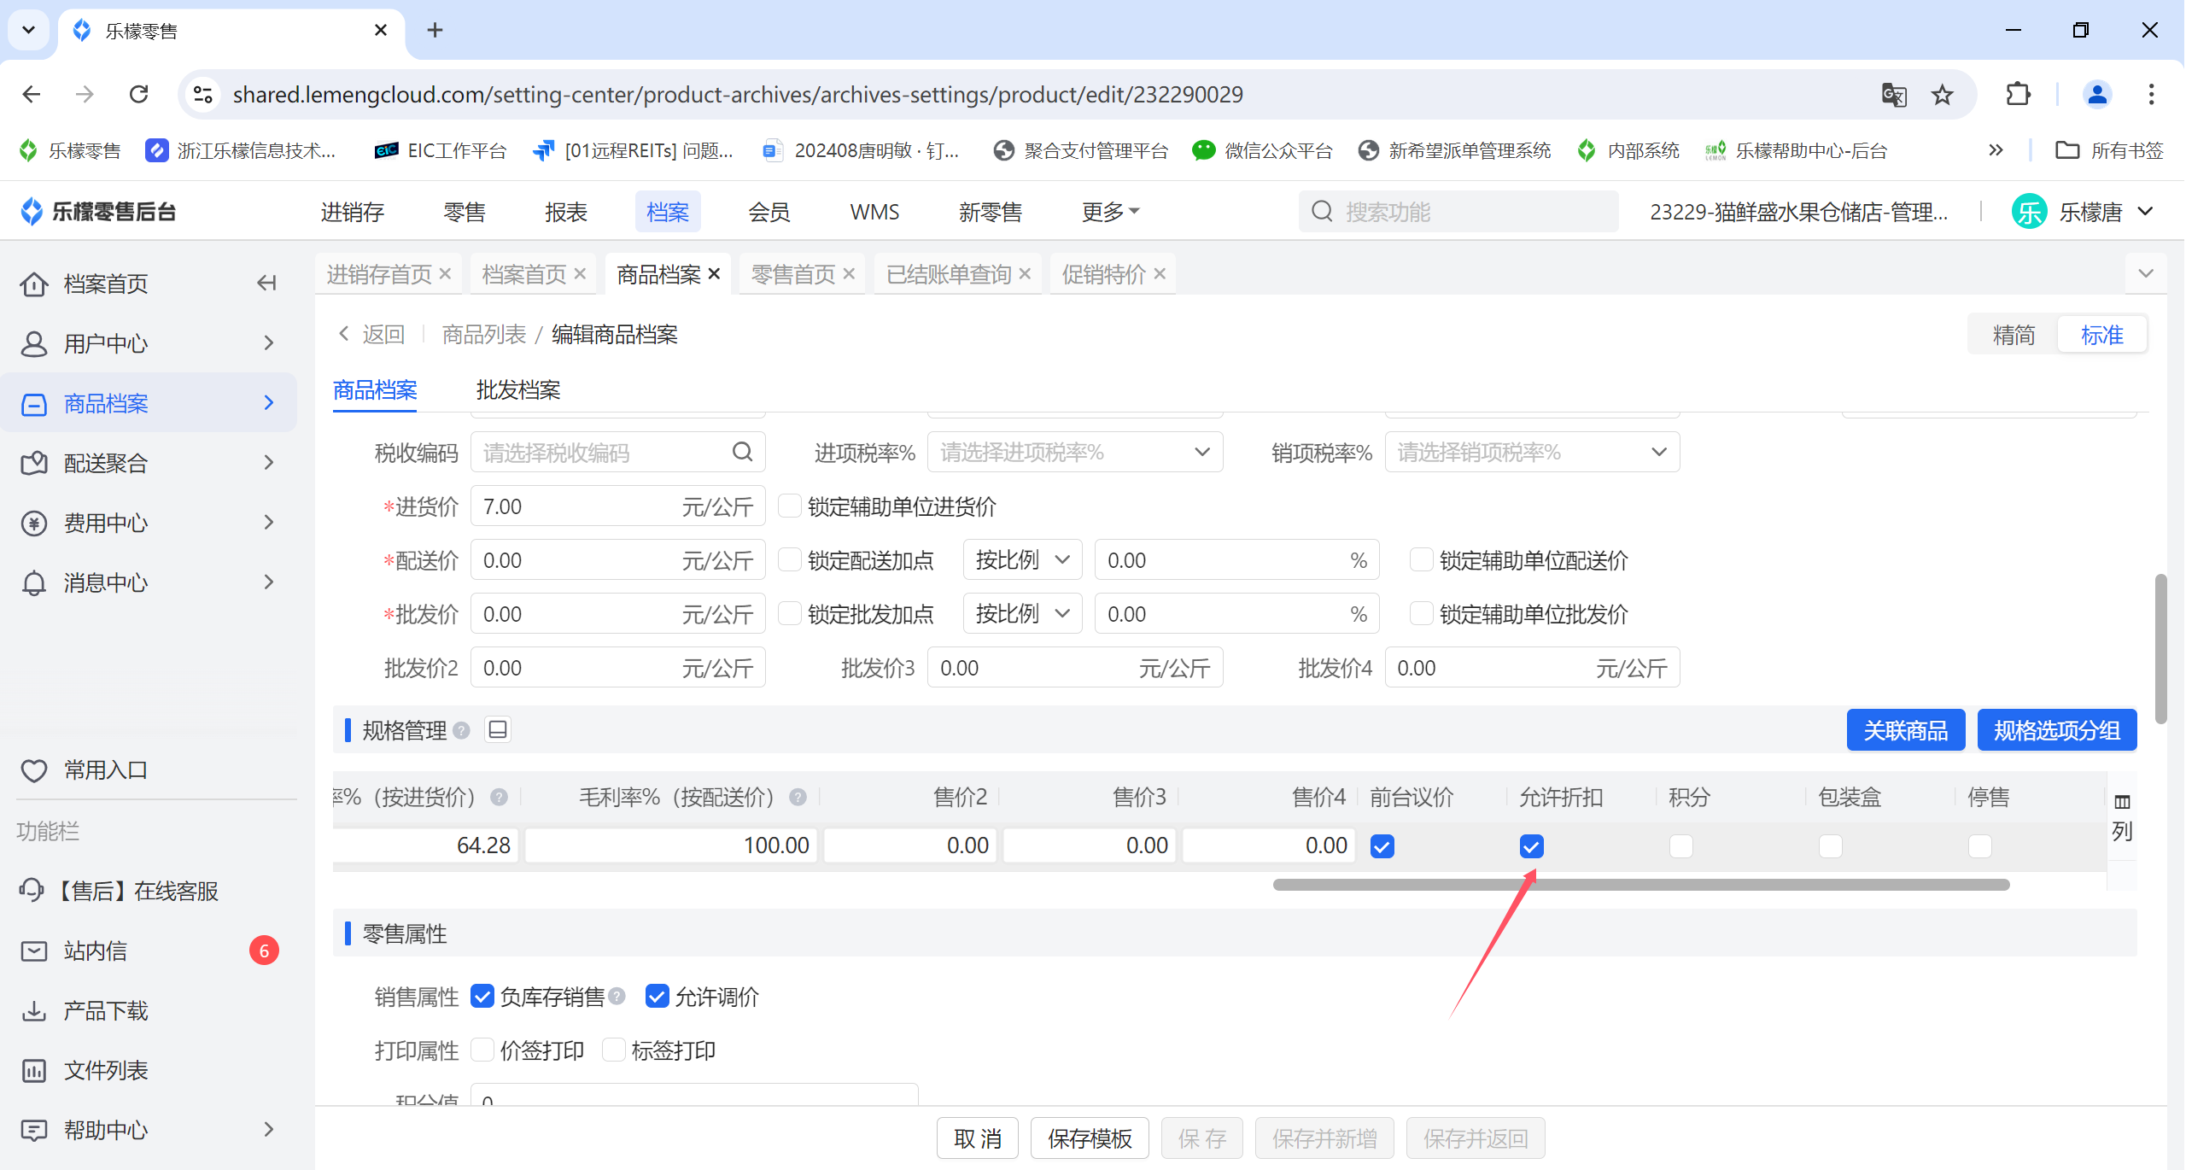Click help icon for 毛利率 按配送价

[798, 797]
